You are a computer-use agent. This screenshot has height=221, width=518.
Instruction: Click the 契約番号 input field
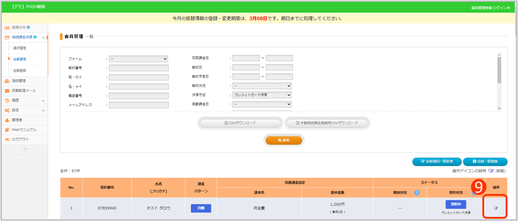click(x=139, y=68)
